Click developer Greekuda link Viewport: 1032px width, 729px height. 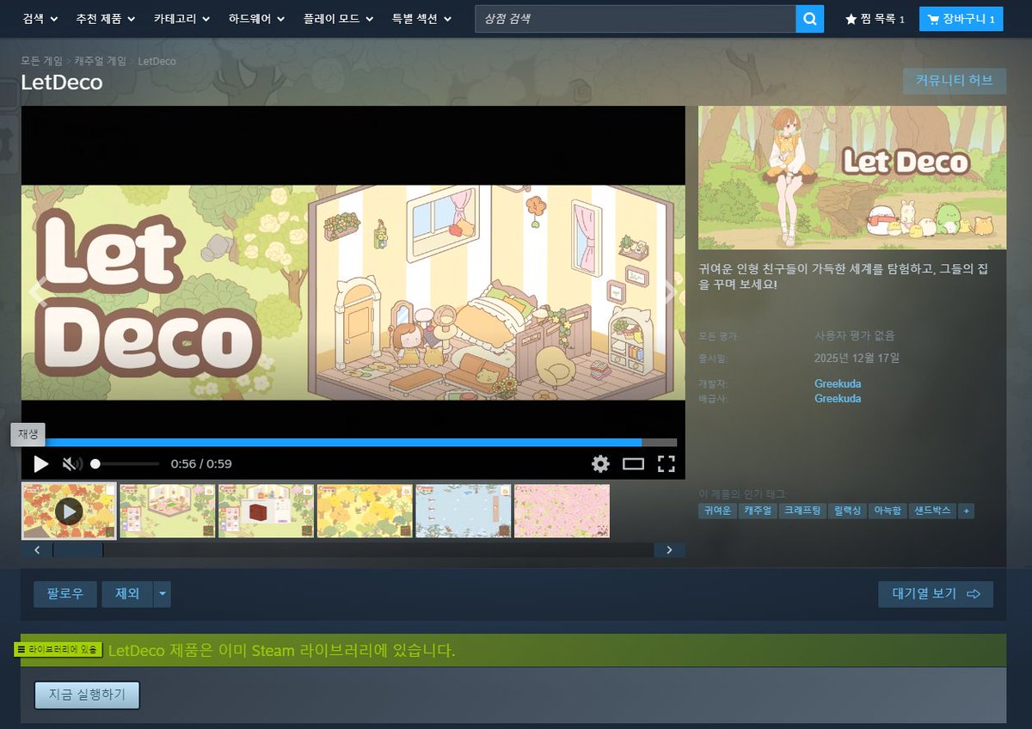[x=838, y=383]
